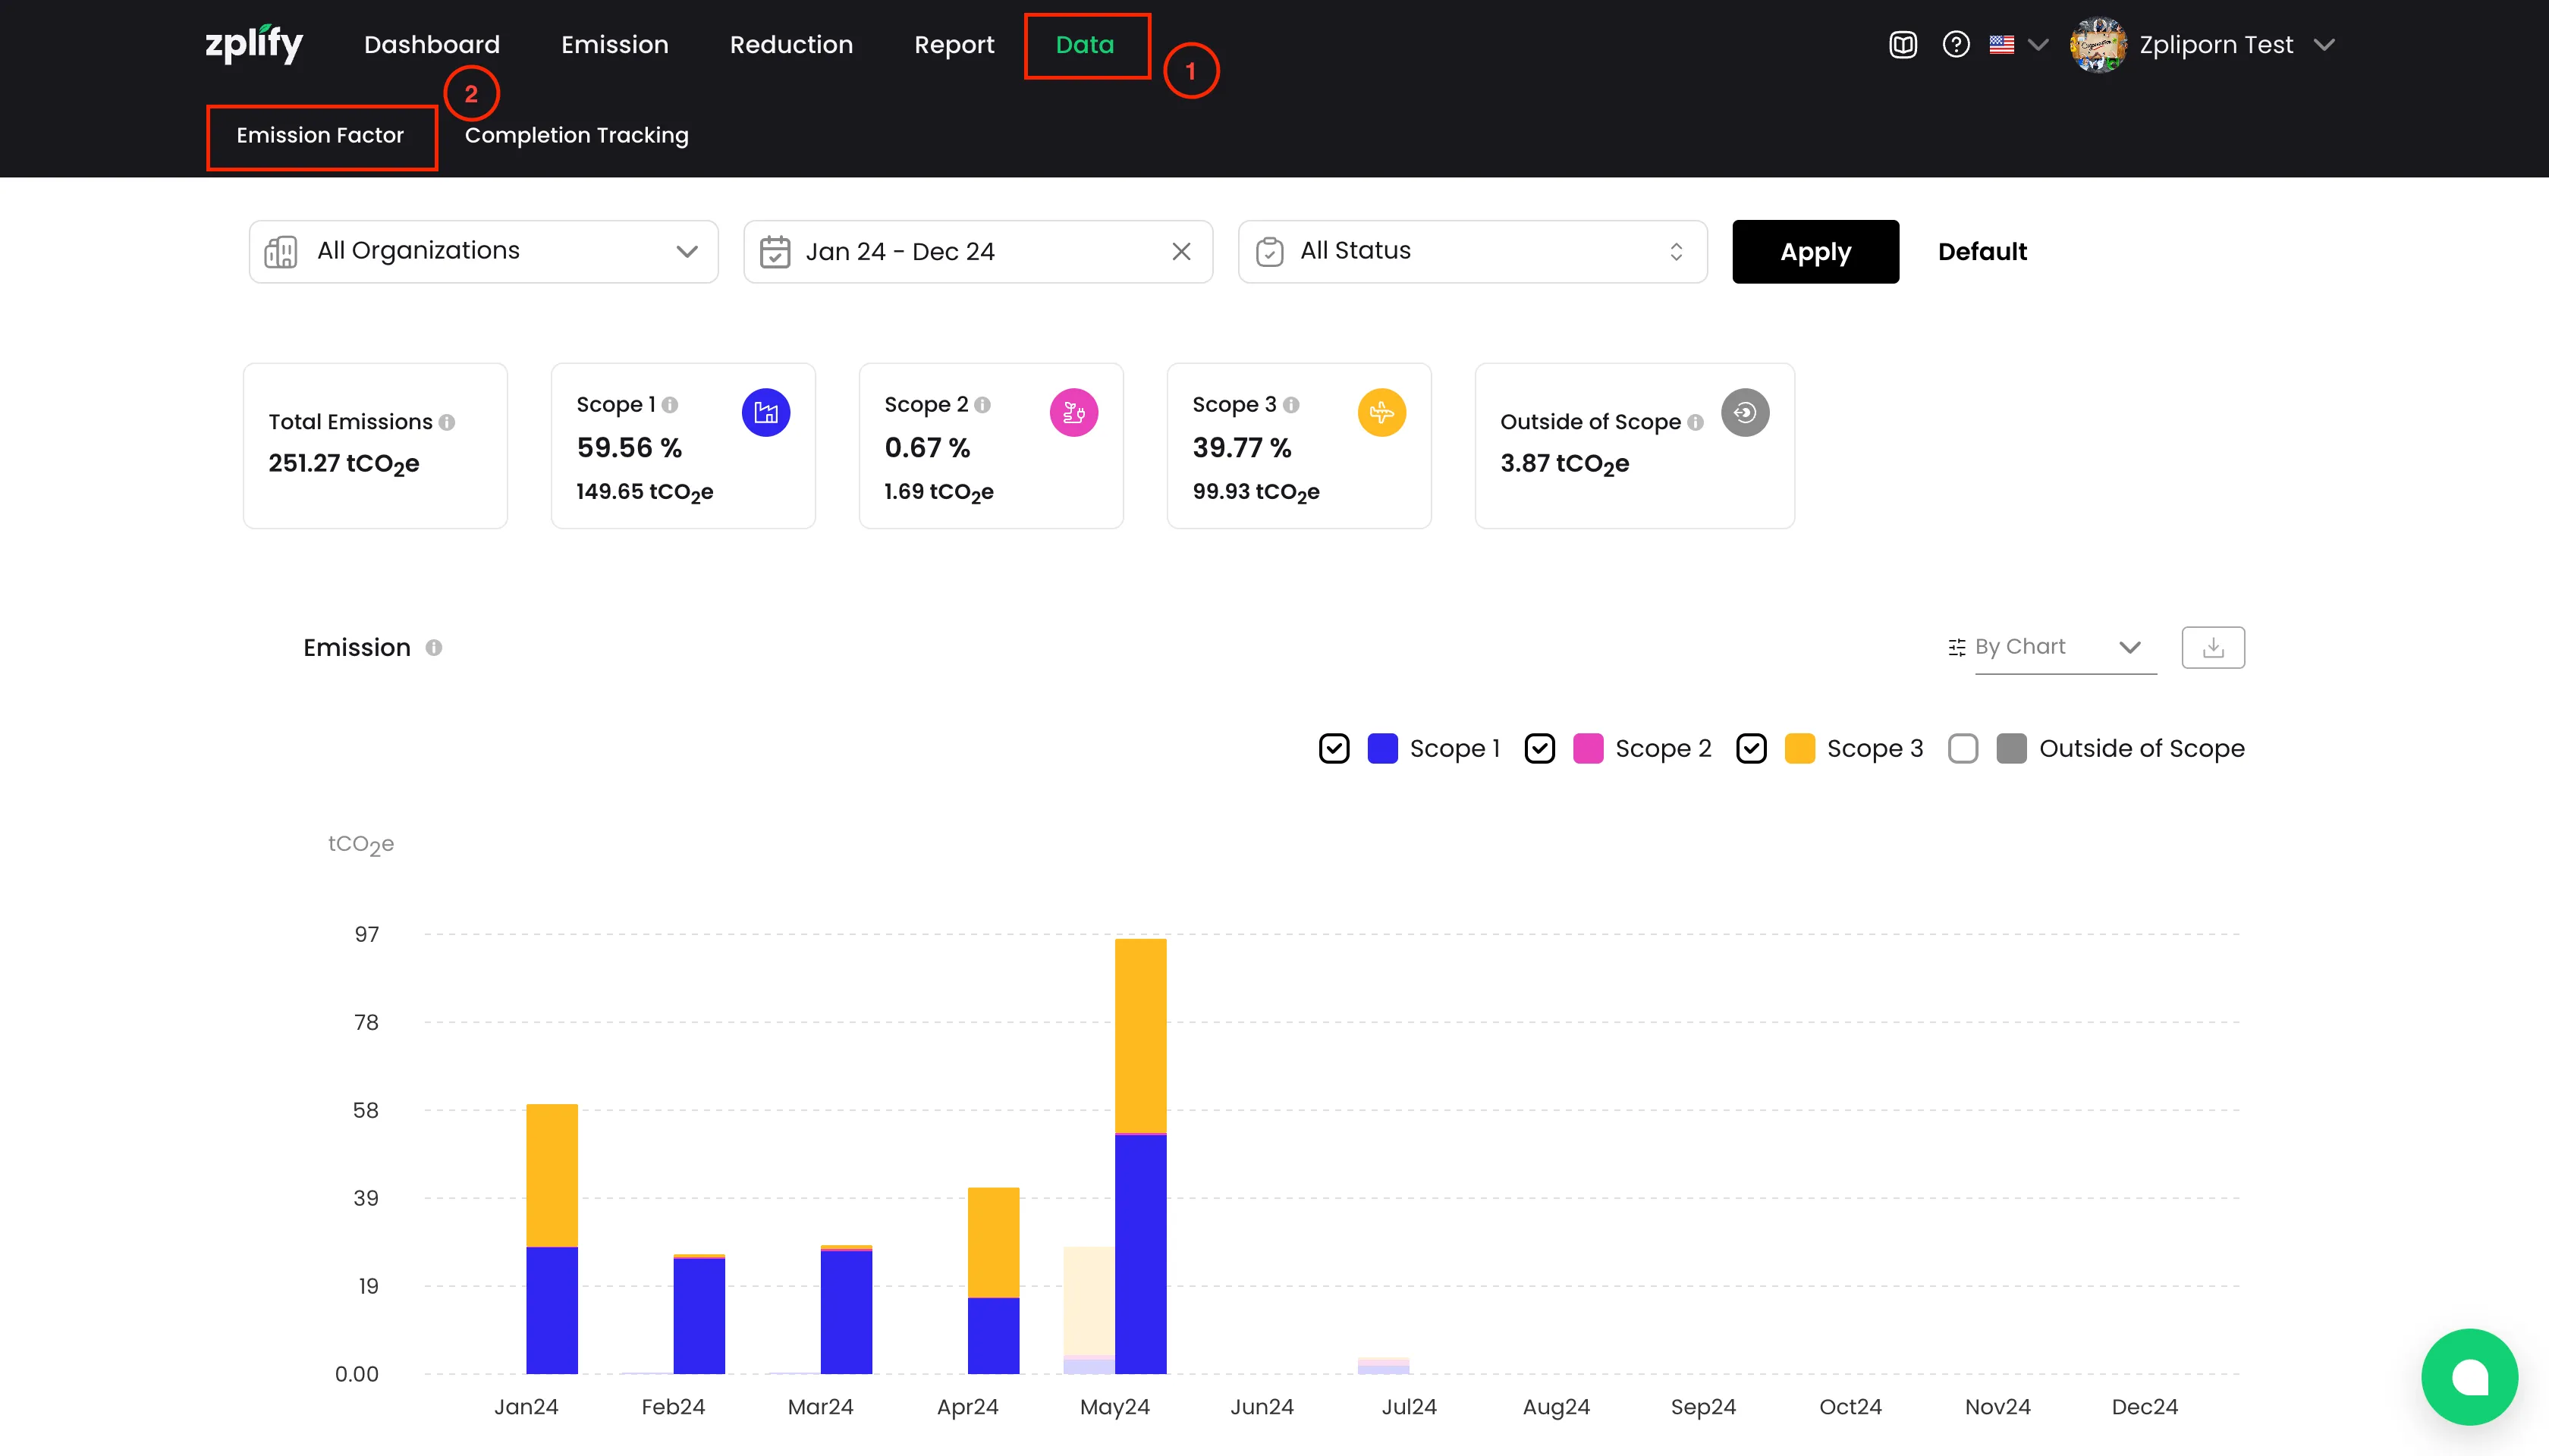Click Scope 1 factory icon
This screenshot has width=2549, height=1456.
(x=765, y=412)
